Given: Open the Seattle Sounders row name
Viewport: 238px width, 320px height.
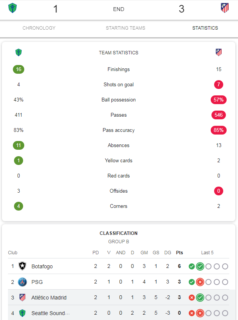Looking at the screenshot, I should coord(50,313).
